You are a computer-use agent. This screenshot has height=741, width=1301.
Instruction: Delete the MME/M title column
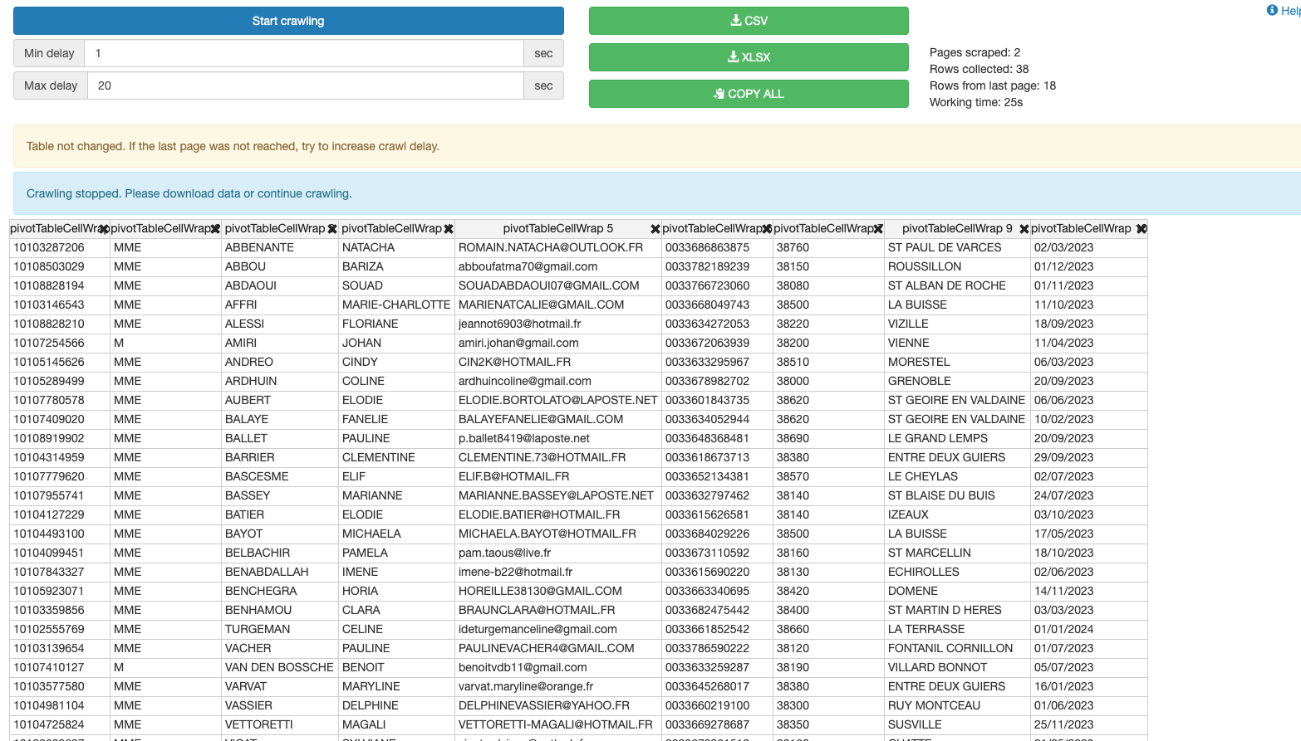tap(215, 229)
